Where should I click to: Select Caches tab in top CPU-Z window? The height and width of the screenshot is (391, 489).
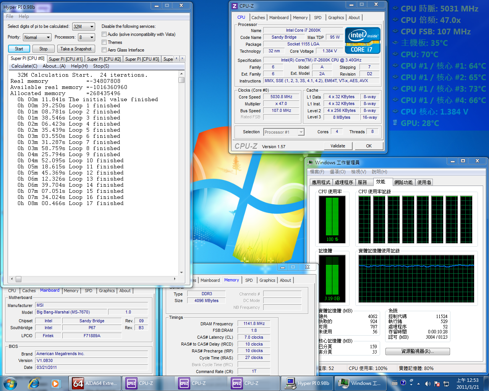[x=258, y=18]
